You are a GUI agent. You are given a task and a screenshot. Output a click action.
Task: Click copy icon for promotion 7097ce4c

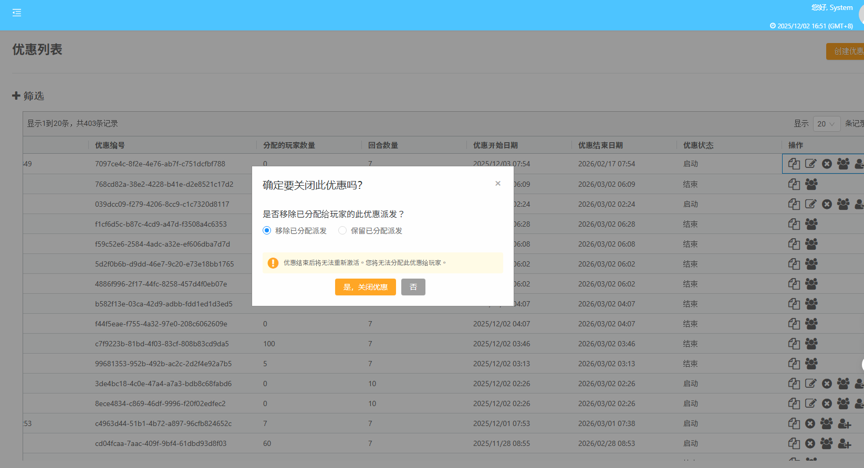[x=794, y=164]
